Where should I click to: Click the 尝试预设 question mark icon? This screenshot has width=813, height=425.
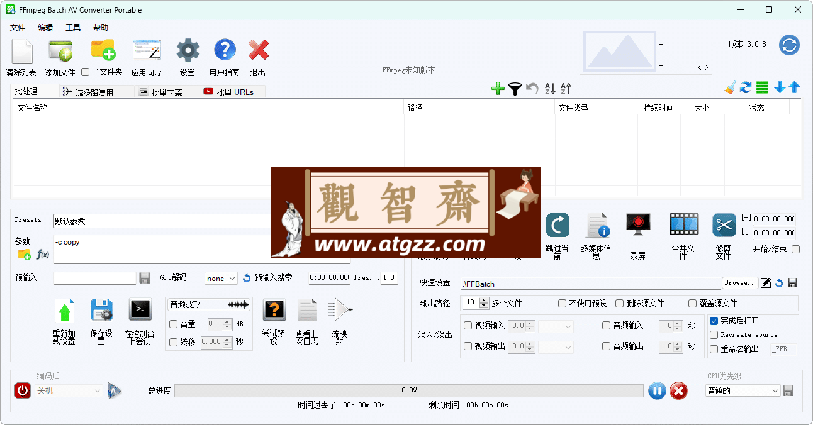274,310
